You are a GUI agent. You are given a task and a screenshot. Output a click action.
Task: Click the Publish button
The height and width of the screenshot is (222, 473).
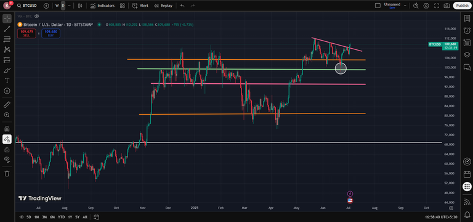pyautogui.click(x=462, y=6)
